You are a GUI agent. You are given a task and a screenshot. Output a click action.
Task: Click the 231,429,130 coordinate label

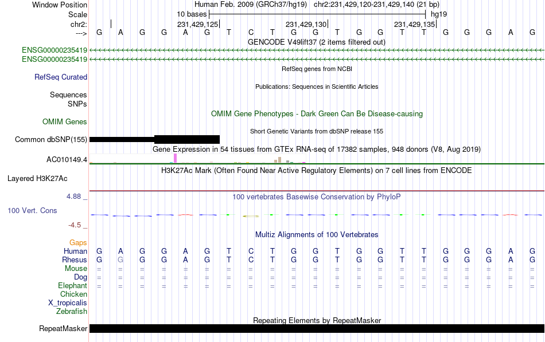click(306, 24)
